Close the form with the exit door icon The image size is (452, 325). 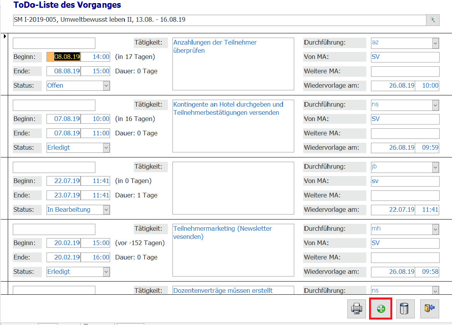click(429, 309)
